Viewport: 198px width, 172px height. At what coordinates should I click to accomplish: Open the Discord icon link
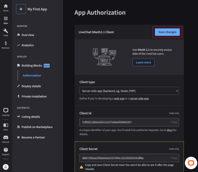pyautogui.click(x=6, y=139)
